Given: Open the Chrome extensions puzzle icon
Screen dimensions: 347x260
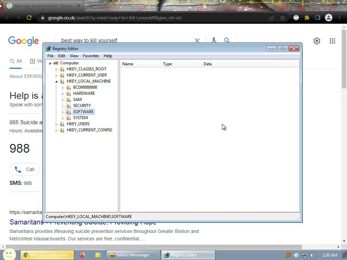Looking at the screenshot, I should pos(307,18).
